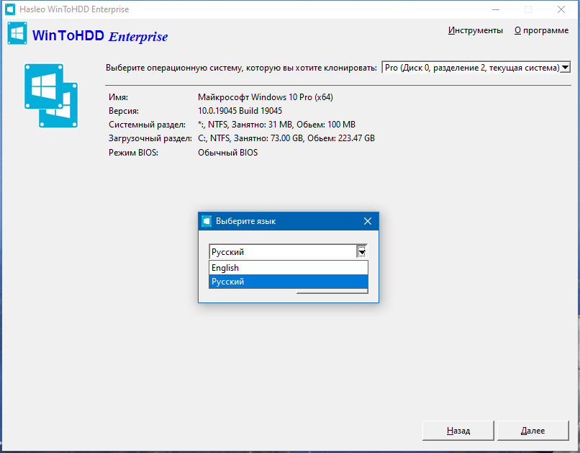
Task: Click the WinToHDD logo icon in the header
Action: [17, 33]
